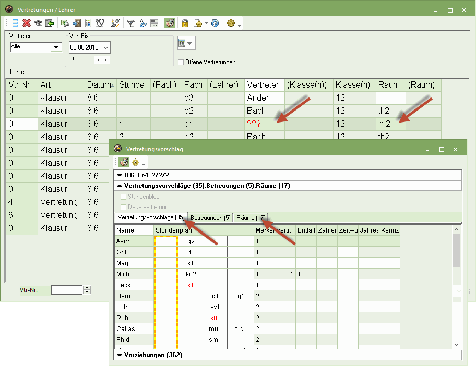Select the r12 room cell

[x=391, y=124]
